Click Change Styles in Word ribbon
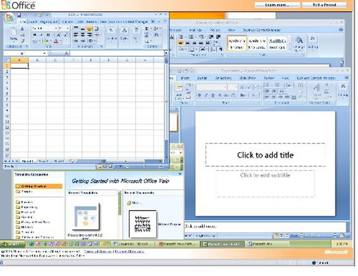The image size is (358, 276). [x=299, y=44]
